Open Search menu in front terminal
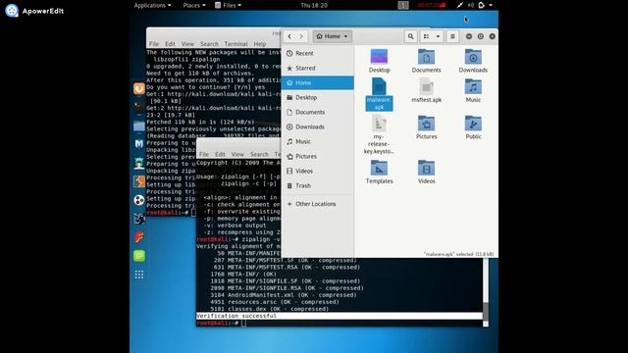Image resolution: width=628 pixels, height=353 pixels. (x=259, y=154)
